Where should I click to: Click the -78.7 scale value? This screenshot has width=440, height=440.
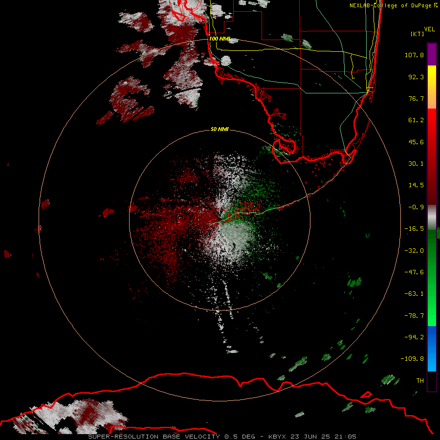[414, 316]
